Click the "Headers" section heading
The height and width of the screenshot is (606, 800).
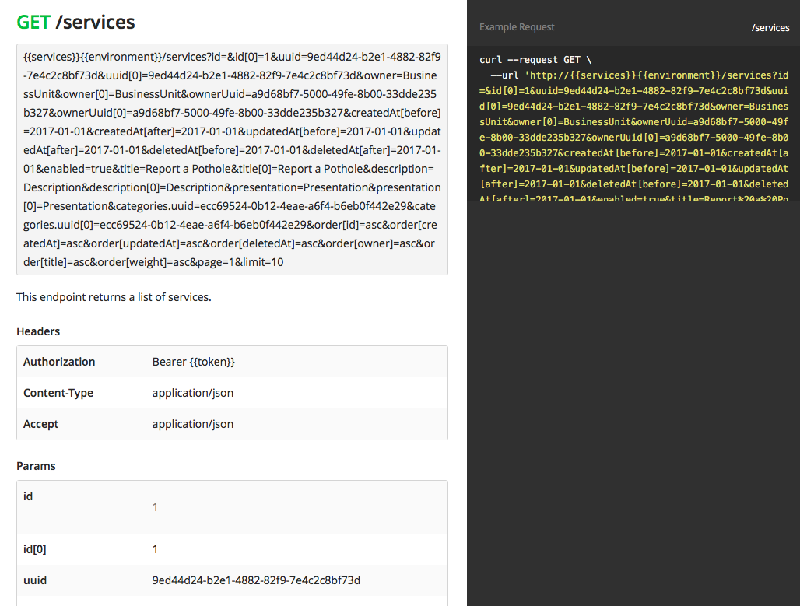[37, 331]
